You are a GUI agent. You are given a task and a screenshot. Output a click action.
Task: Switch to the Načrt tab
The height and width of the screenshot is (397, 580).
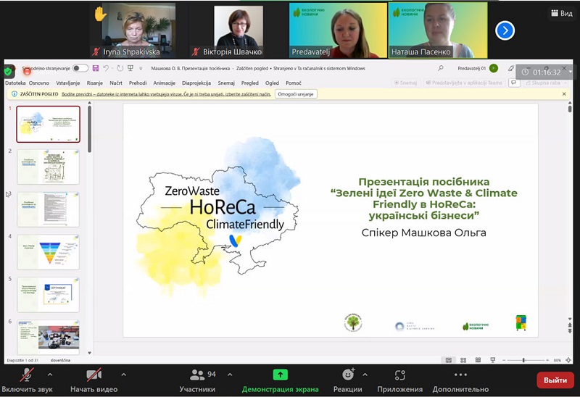[x=116, y=83]
